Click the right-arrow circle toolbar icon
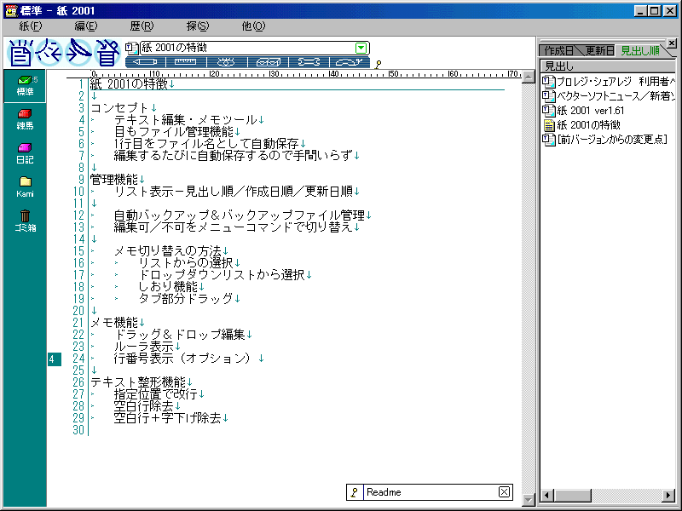 coord(78,53)
